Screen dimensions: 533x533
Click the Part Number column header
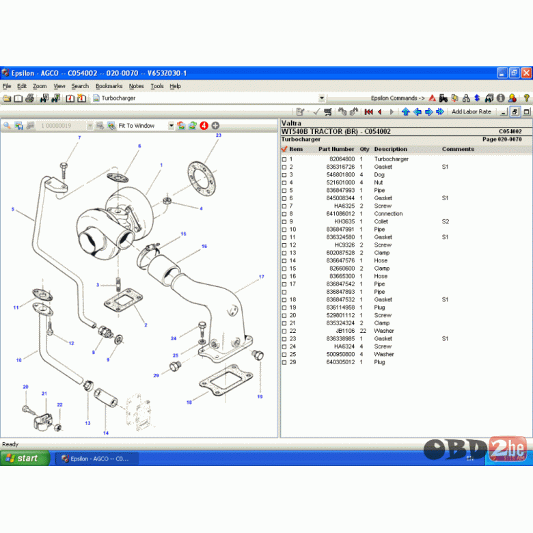coord(336,149)
